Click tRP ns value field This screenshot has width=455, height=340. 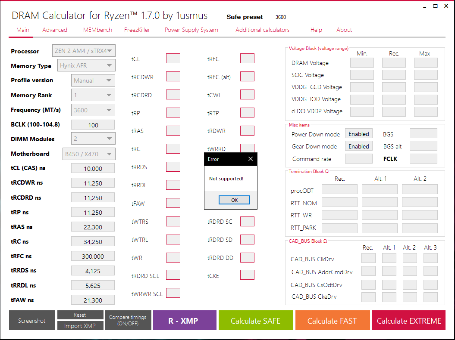tap(93, 212)
